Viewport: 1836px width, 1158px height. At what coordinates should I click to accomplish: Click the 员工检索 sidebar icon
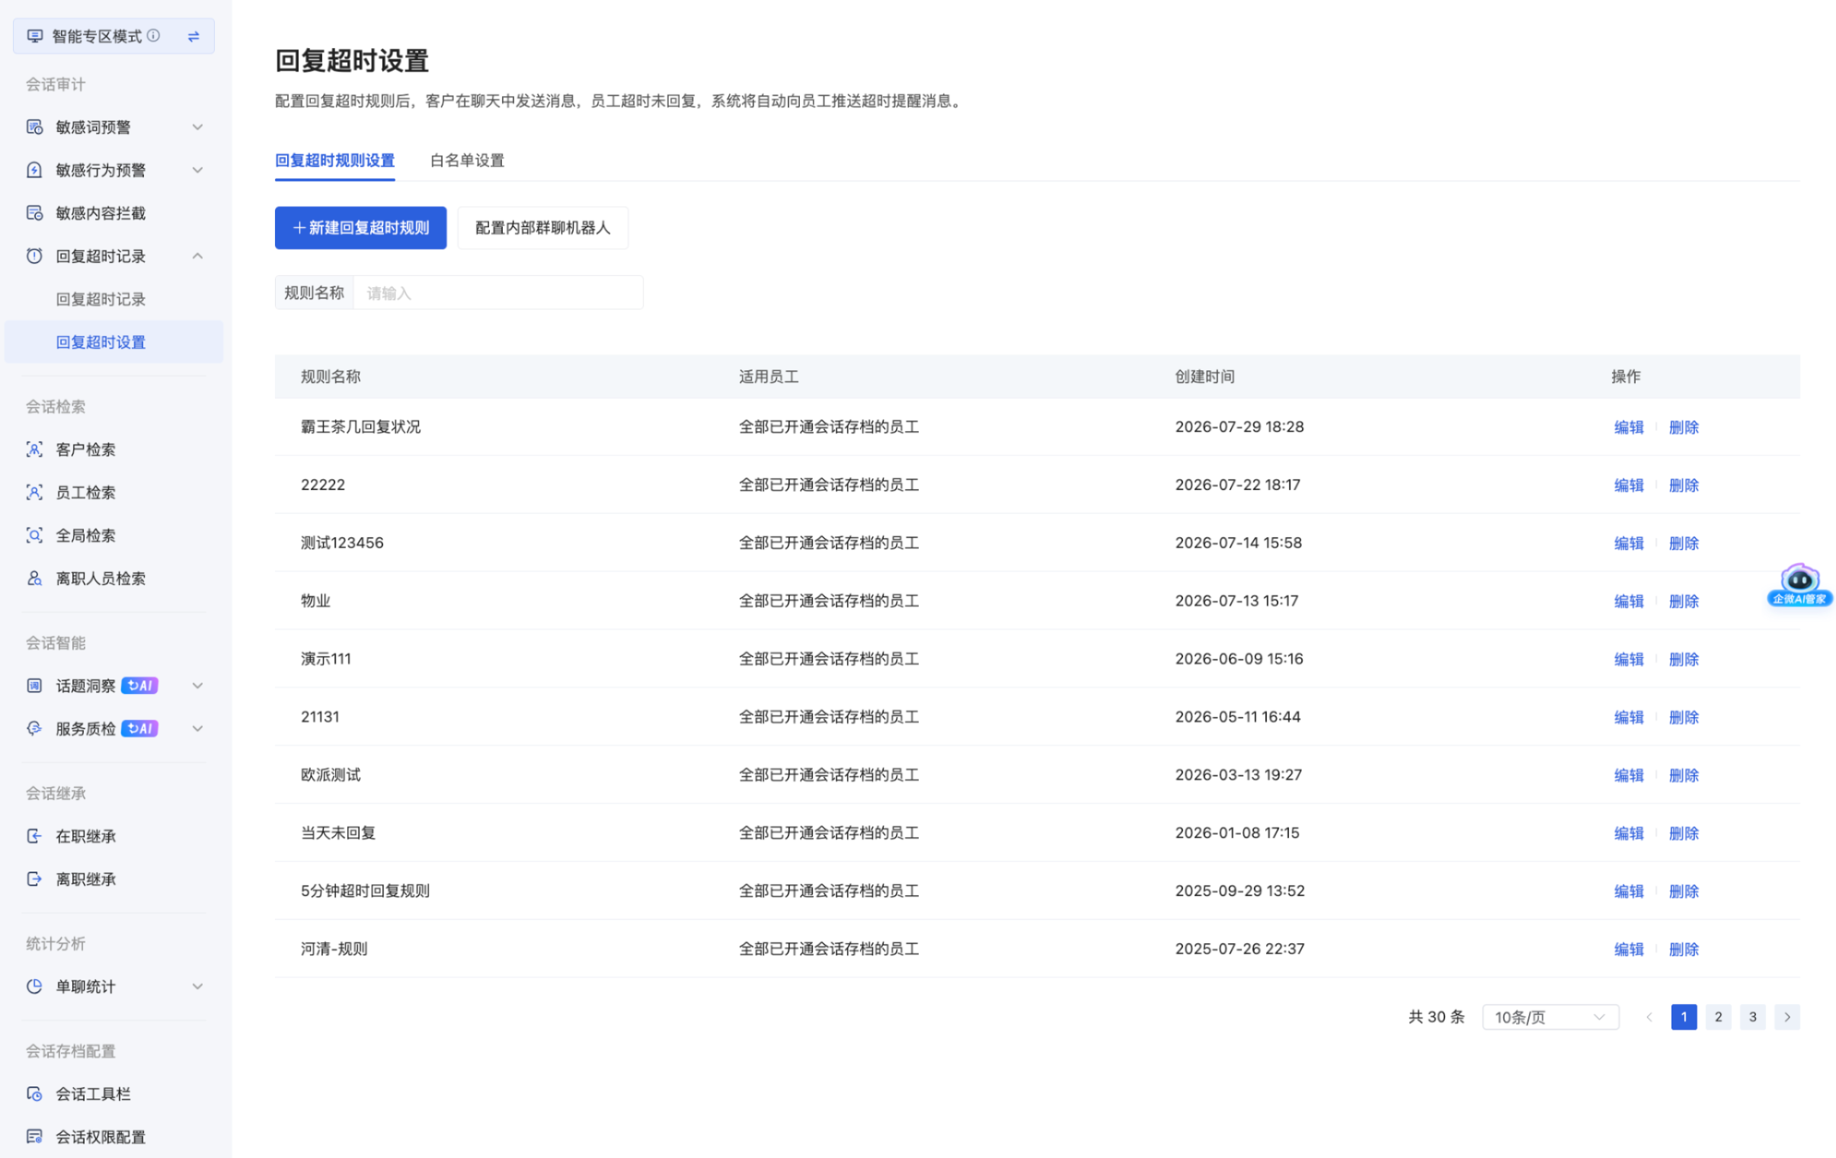(34, 492)
